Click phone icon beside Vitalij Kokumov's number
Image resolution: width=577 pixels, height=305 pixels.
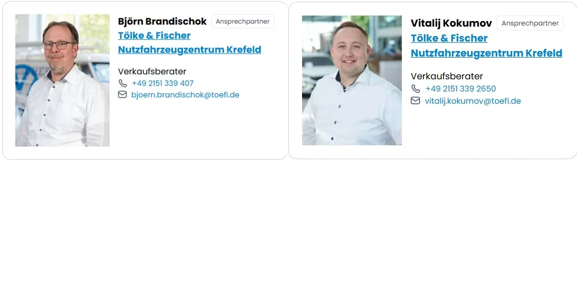coord(416,89)
